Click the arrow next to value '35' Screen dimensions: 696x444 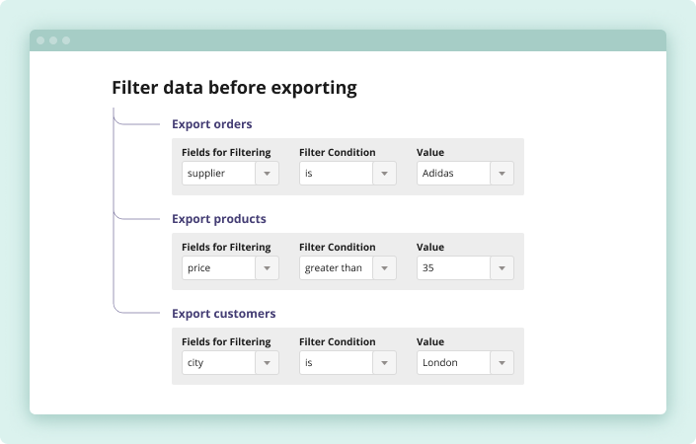pos(502,268)
